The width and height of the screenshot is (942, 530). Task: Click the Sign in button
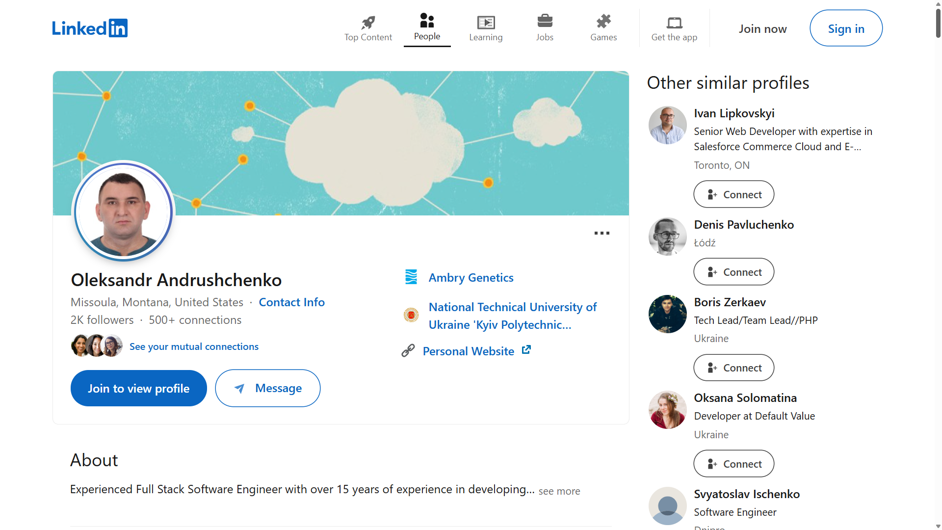[x=846, y=28]
